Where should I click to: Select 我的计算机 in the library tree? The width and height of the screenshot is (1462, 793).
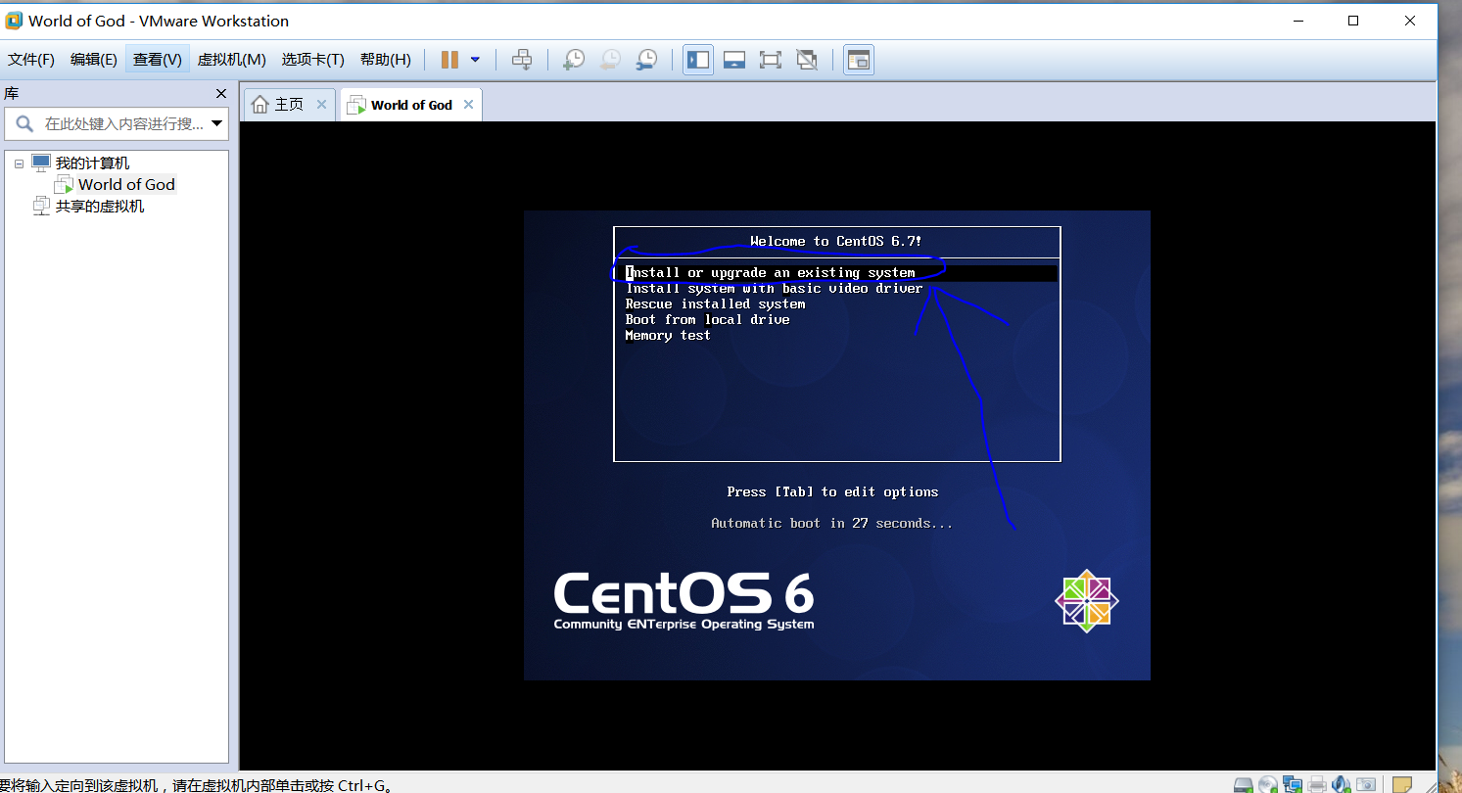92,163
